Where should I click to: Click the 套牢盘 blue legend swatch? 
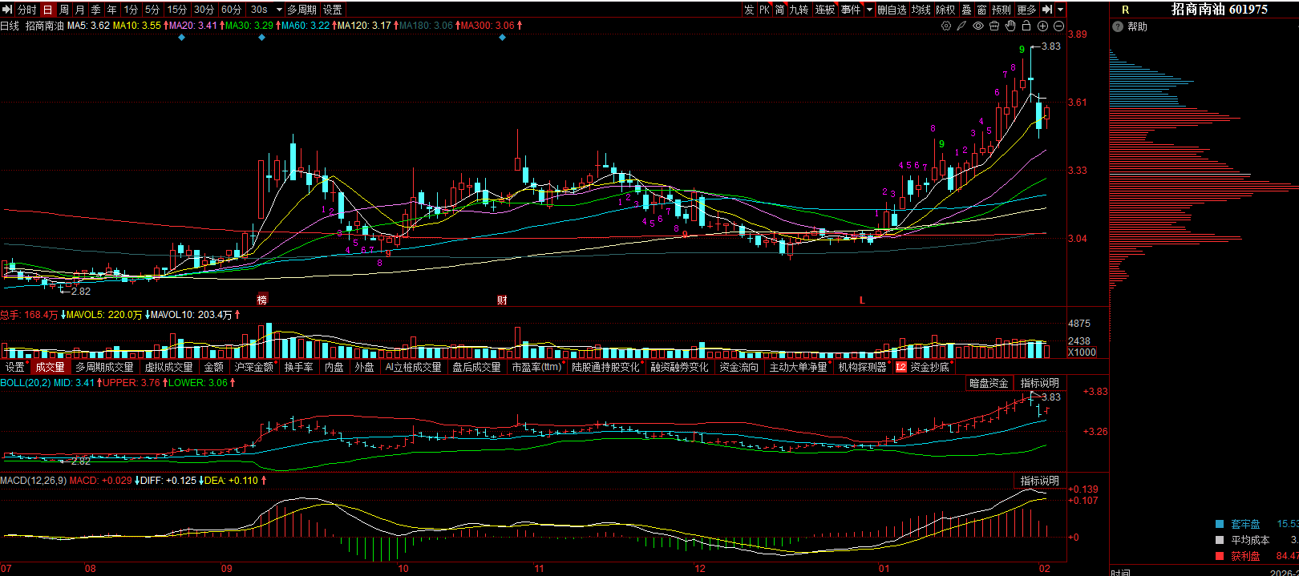pos(1220,524)
